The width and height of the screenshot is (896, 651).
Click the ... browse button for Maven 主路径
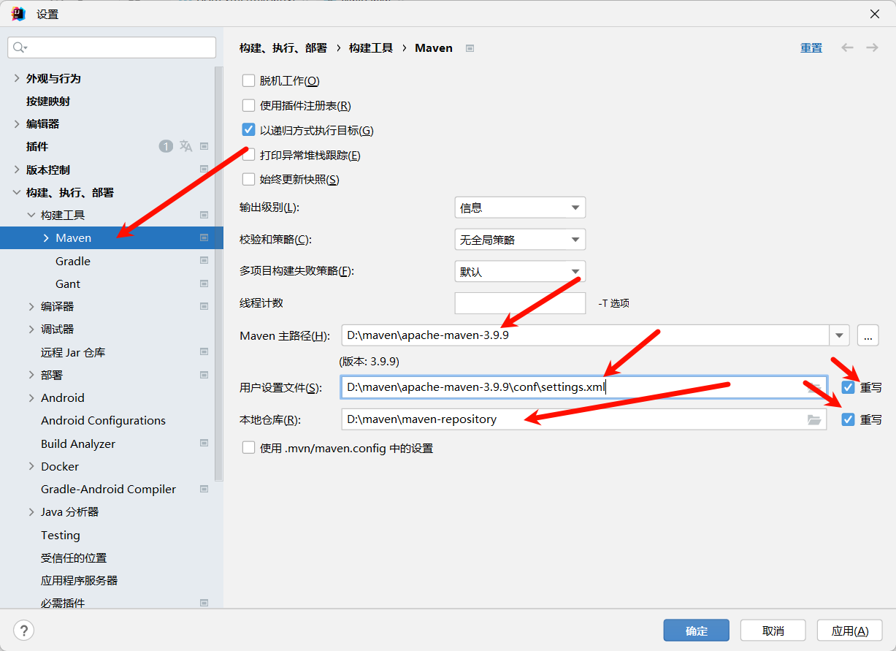coord(868,336)
